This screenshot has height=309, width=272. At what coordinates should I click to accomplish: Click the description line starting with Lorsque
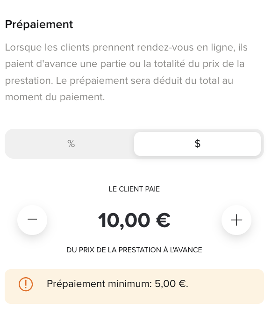(126, 47)
